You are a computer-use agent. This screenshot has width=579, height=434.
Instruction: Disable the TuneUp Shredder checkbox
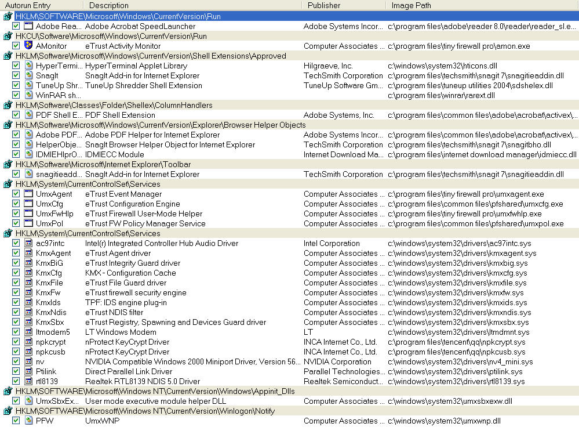tap(16, 85)
